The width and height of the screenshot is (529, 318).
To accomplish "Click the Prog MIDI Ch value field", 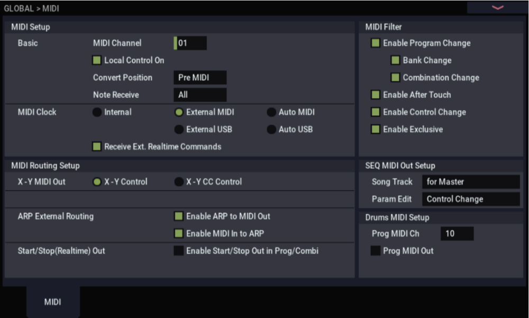I will (x=457, y=233).
